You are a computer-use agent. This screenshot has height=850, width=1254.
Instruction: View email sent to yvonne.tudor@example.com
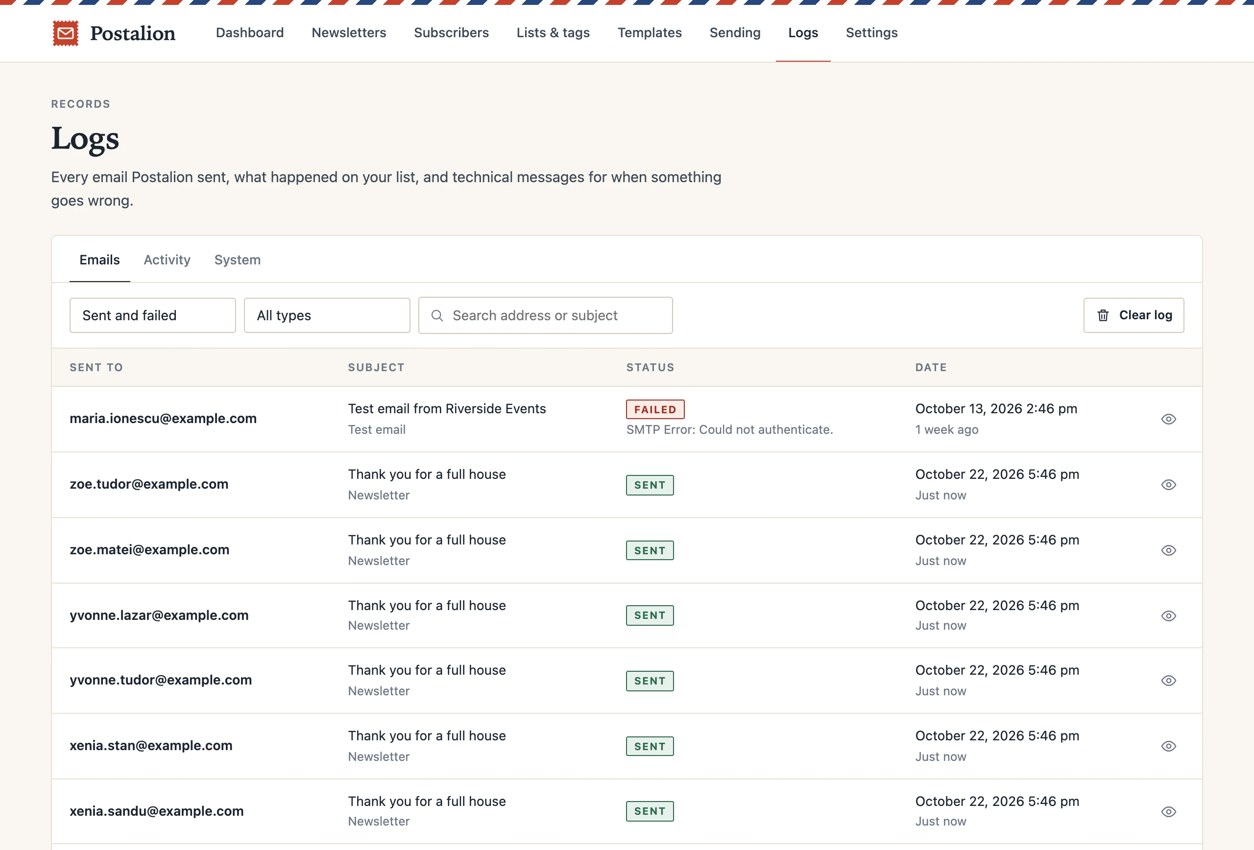click(1168, 681)
